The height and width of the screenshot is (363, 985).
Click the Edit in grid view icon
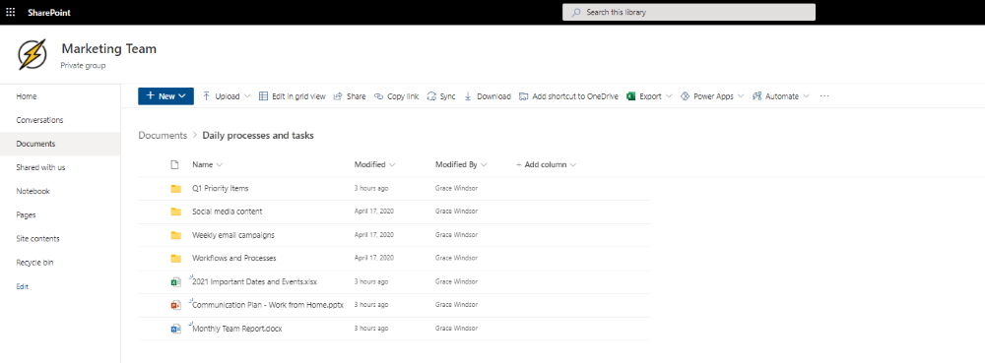[x=264, y=96]
